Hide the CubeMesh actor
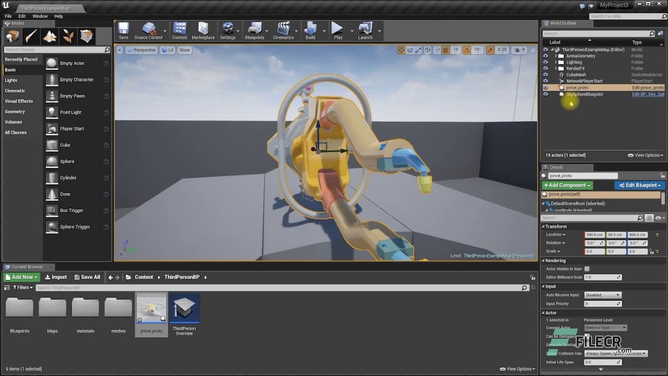Viewport: 668px width, 376px height. point(545,75)
